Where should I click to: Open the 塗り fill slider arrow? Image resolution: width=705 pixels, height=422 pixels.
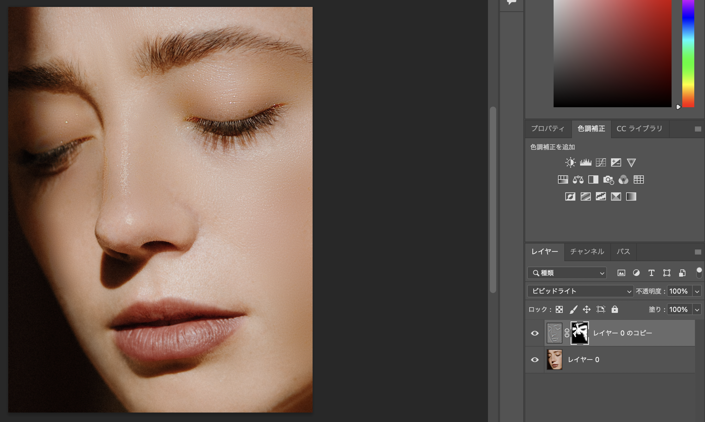(697, 310)
